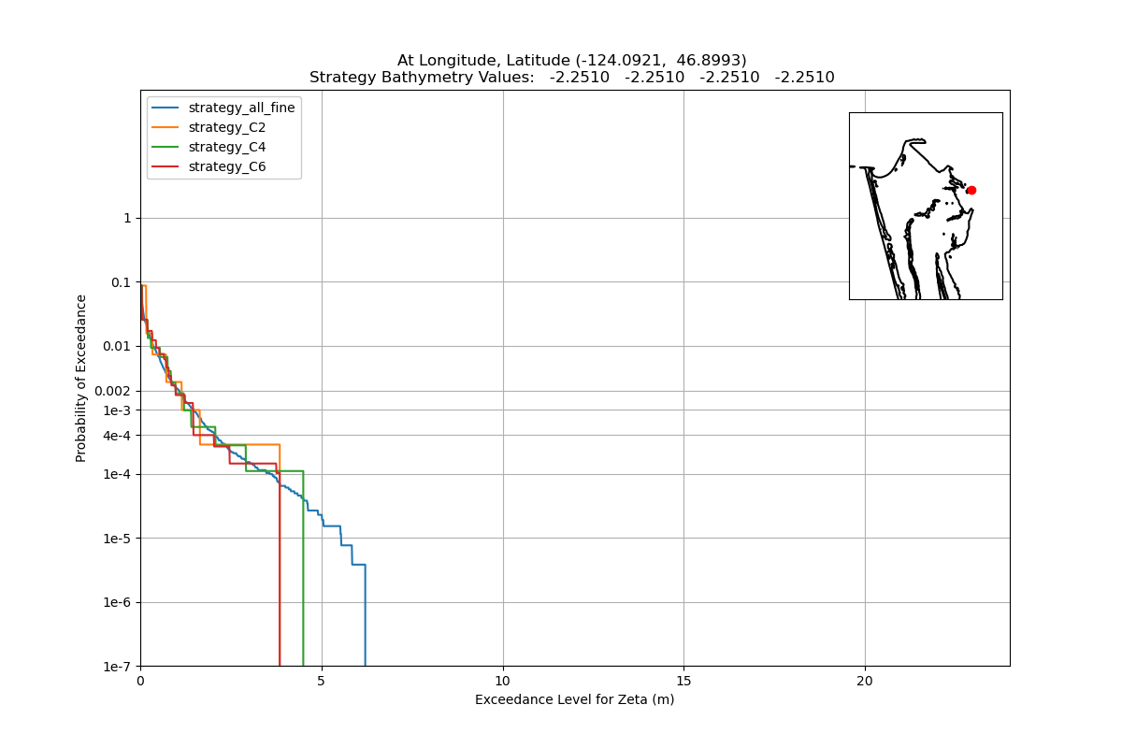The height and width of the screenshot is (748, 1122).
Task: Click the y-axis tick label 1e-4
Action: (x=116, y=474)
